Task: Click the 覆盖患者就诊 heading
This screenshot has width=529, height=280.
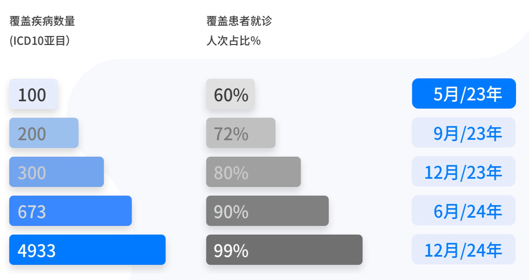Action: click(x=239, y=21)
